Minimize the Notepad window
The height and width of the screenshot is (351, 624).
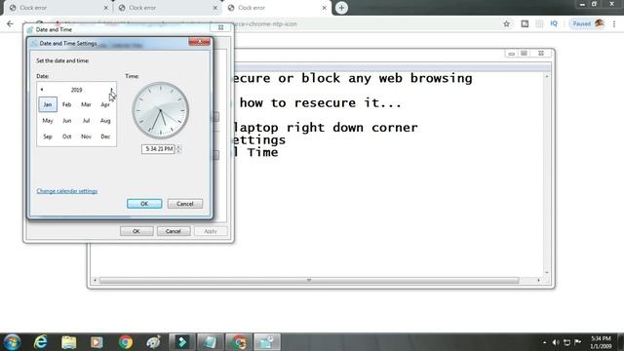pos(511,54)
